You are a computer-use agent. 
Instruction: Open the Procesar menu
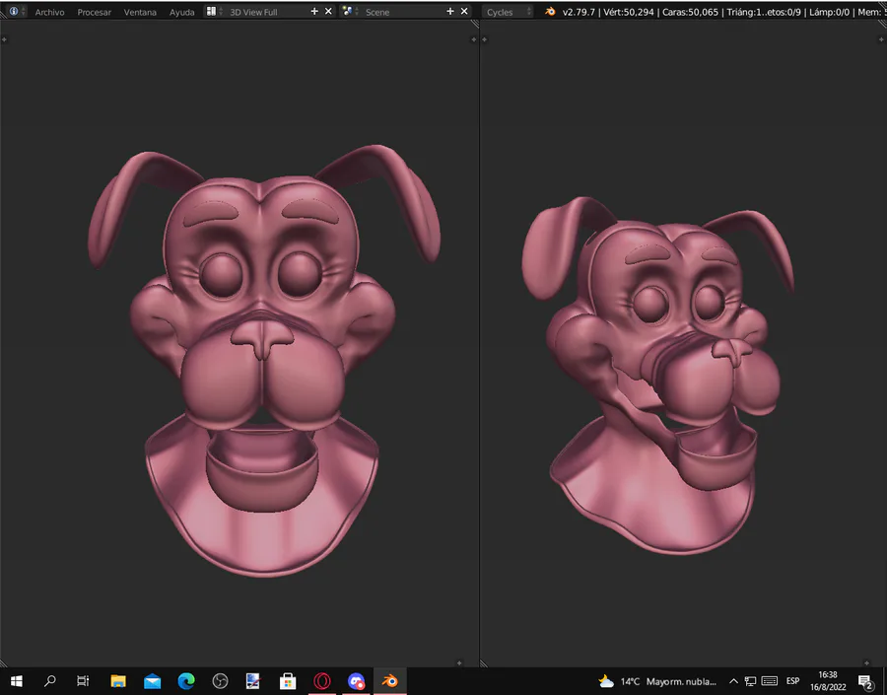94,12
